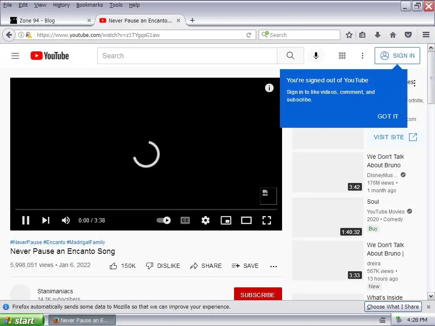This screenshot has width=435, height=326.
Task: Open the dreira We Don't Talk About Bruno video
Action: pos(385,249)
